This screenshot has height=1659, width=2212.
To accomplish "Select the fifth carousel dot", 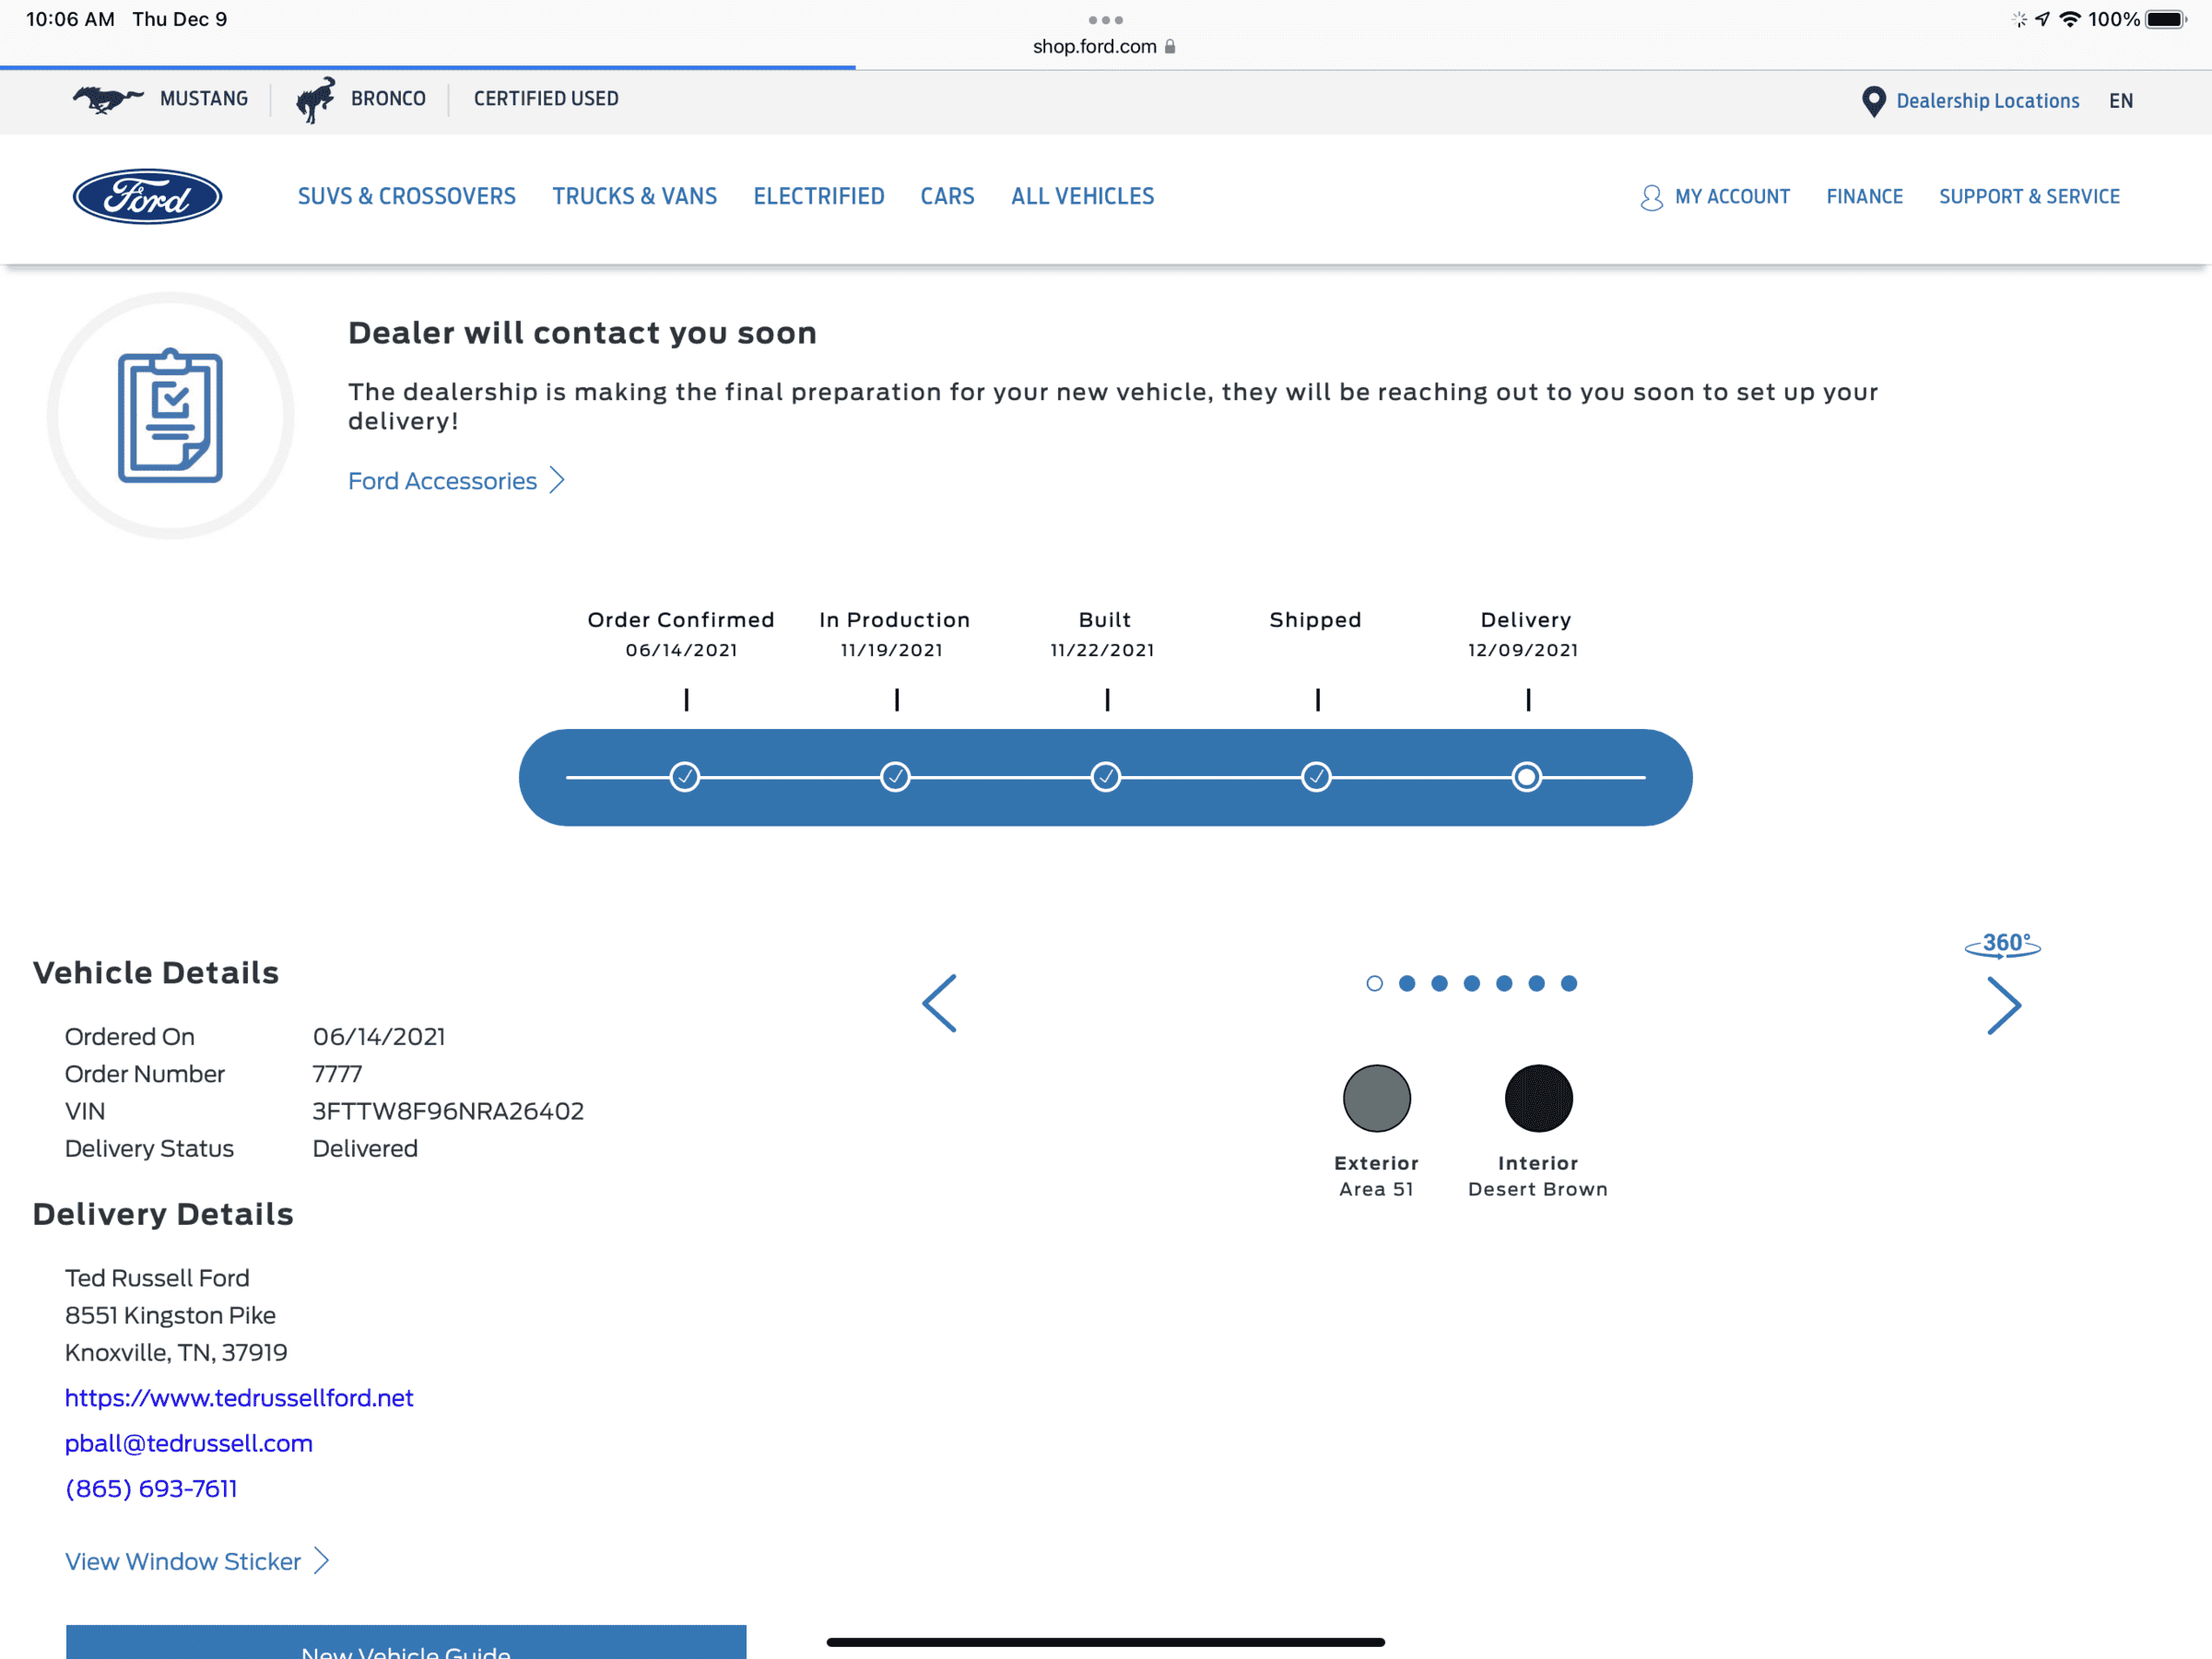I will point(1504,984).
